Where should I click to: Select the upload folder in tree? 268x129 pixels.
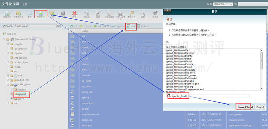pyautogui.click(x=21, y=94)
